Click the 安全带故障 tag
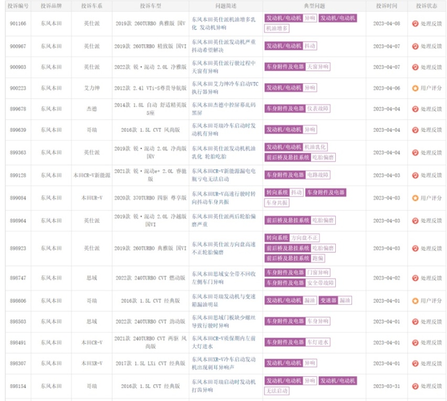 point(321,283)
